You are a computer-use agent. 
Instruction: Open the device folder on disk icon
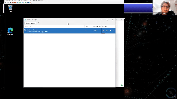pyautogui.click(x=107, y=31)
